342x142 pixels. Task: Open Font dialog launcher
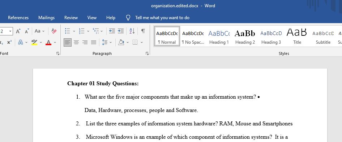(58, 53)
